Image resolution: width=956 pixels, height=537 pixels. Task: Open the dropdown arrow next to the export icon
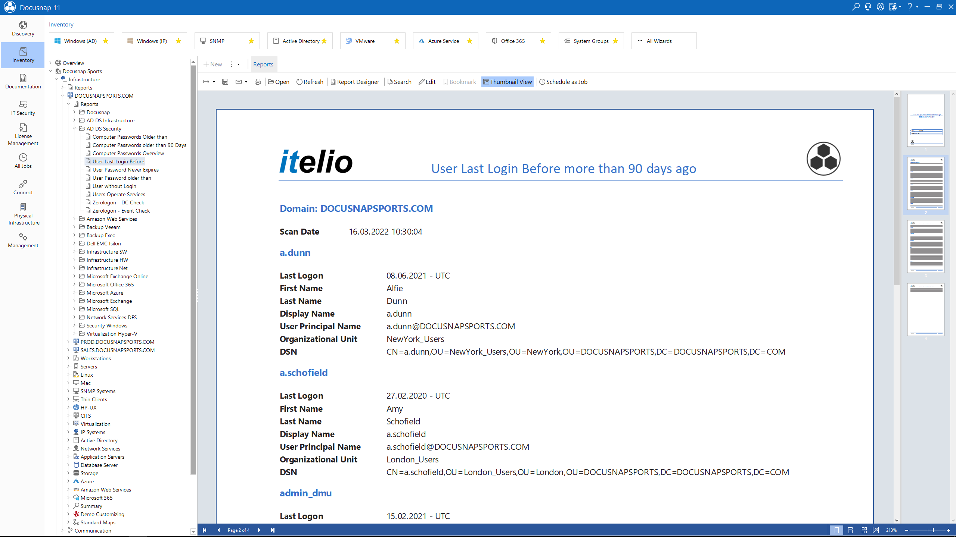(214, 82)
